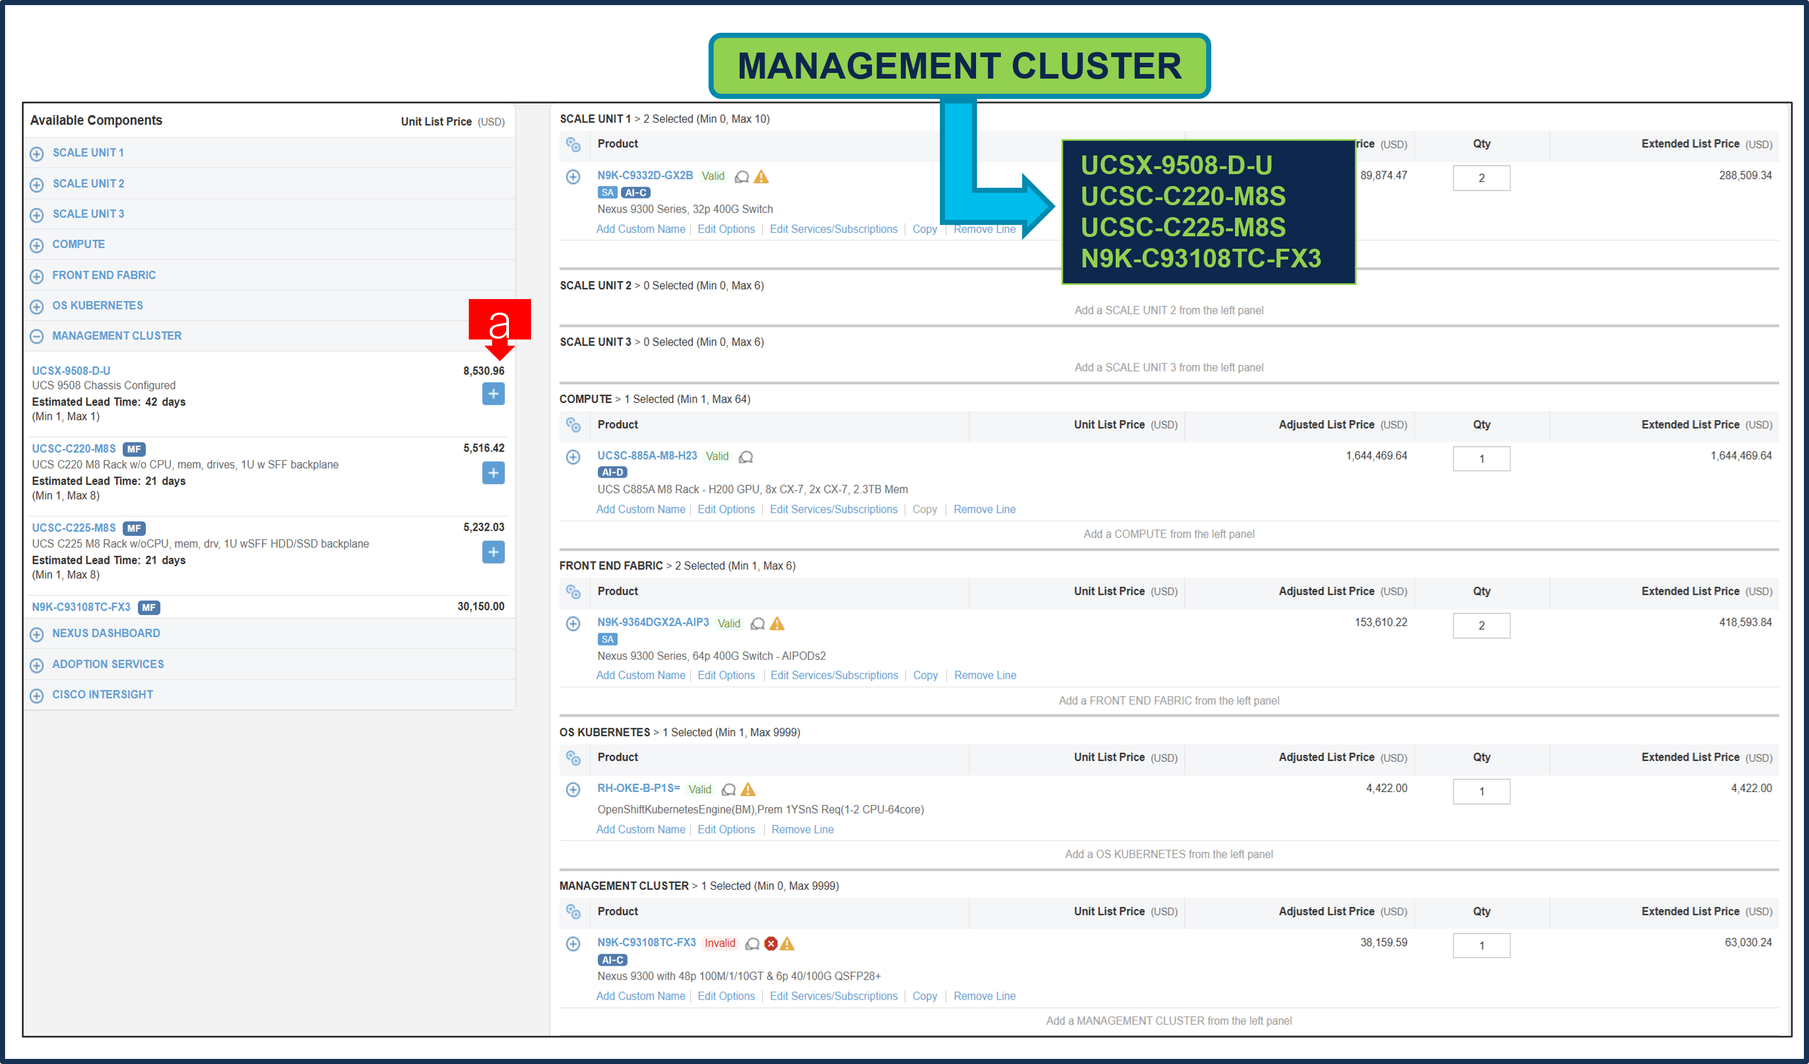Viewport: 1809px width, 1064px height.
Task: Expand details of N9K-9364DGX2A-AIP3 line item
Action: (573, 624)
